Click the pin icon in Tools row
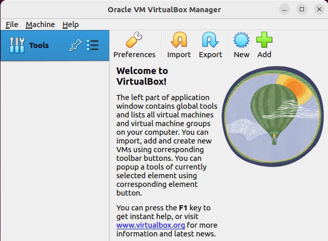328x241 pixels. (75, 45)
